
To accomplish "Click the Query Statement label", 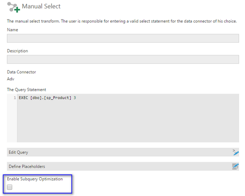I will pos(26,90).
